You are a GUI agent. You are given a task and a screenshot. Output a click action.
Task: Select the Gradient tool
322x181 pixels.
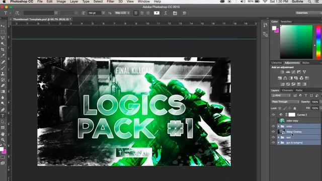tap(3, 92)
